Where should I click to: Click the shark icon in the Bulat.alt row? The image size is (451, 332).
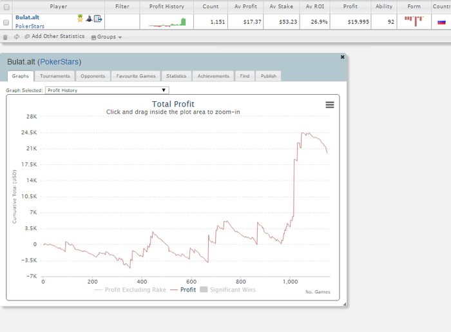(89, 19)
